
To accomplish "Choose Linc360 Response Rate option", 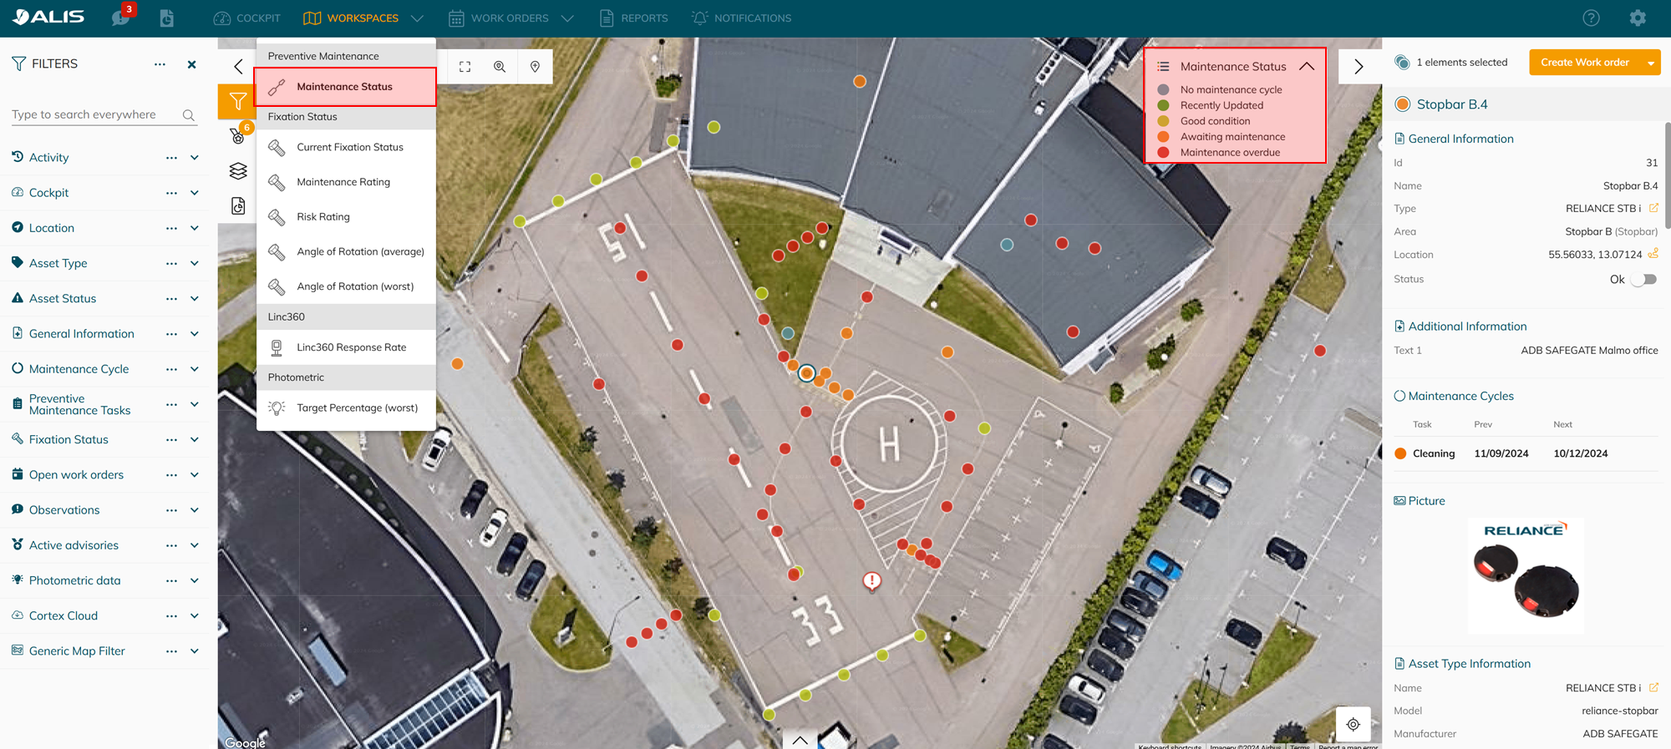I will click(351, 347).
